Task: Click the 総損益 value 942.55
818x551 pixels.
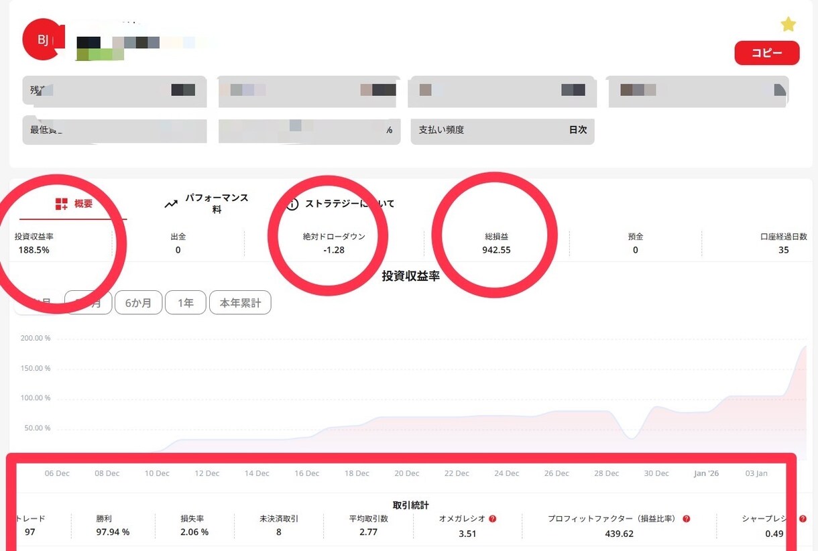Action: 496,250
